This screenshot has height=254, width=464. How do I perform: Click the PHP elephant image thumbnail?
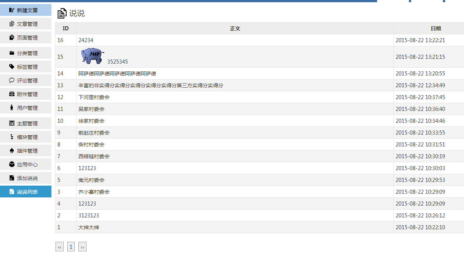pos(92,56)
